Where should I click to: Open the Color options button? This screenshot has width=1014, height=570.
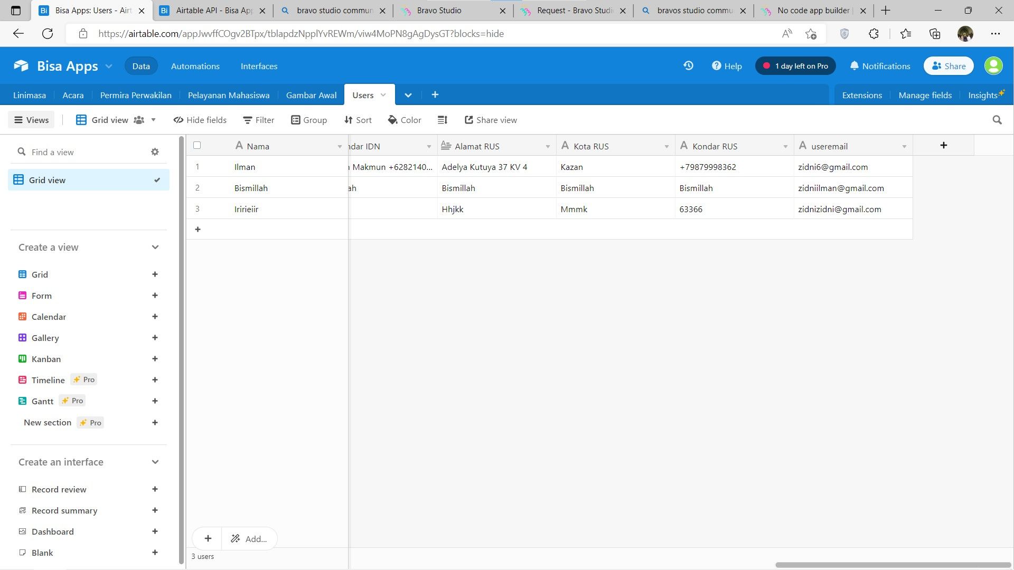pos(405,120)
